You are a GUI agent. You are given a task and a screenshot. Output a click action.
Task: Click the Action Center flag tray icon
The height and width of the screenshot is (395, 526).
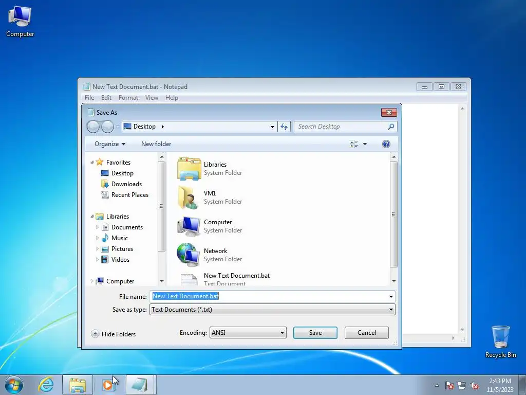449,386
